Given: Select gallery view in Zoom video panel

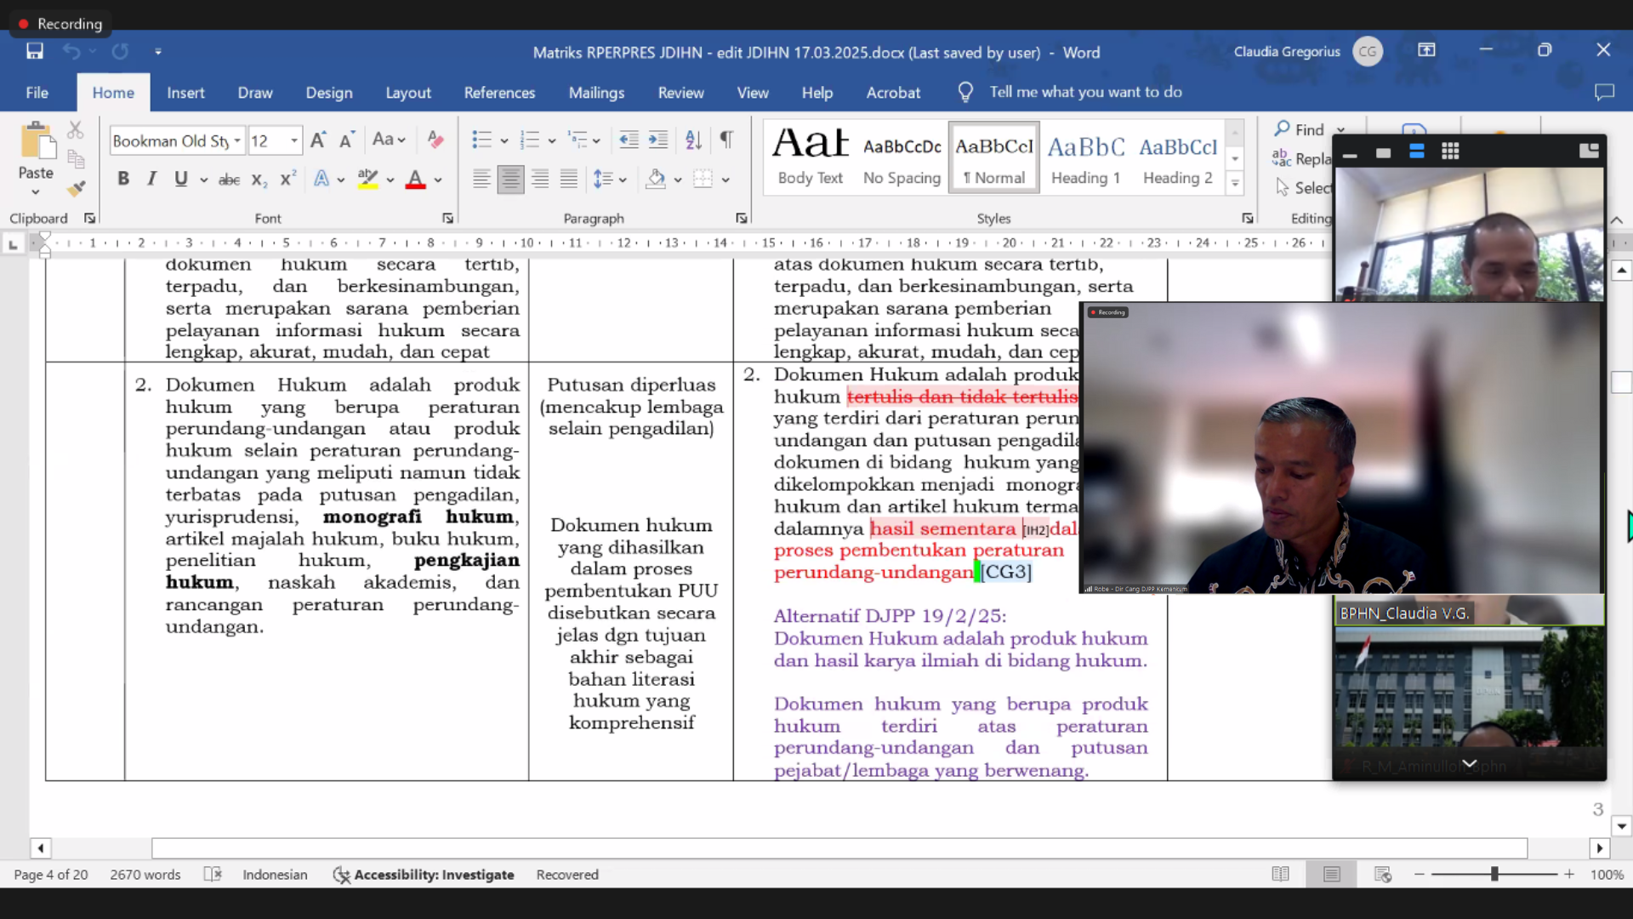Looking at the screenshot, I should click(1450, 151).
